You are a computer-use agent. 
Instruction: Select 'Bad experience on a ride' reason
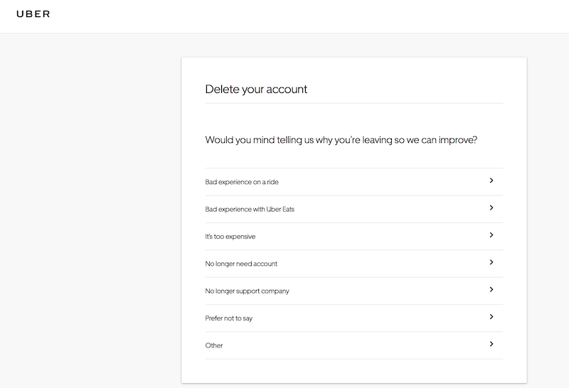353,182
